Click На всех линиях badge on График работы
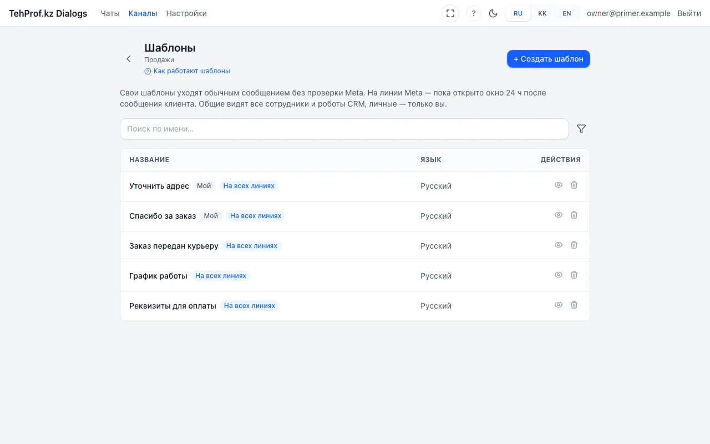 (221, 276)
